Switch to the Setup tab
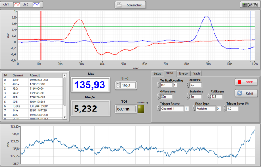The height and width of the screenshot is (167, 261). [x=157, y=74]
